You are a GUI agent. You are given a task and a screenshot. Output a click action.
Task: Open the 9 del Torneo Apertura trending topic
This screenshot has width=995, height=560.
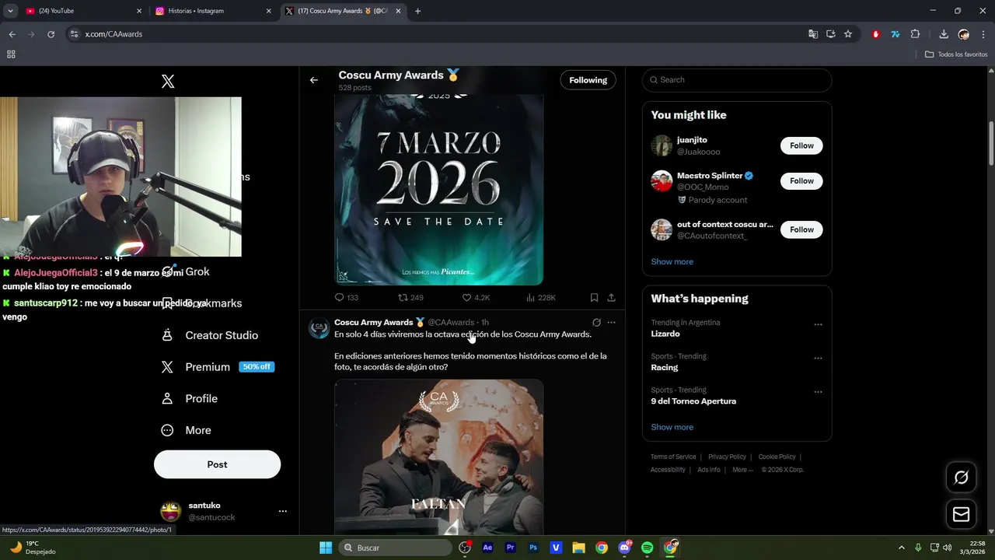pos(693,401)
